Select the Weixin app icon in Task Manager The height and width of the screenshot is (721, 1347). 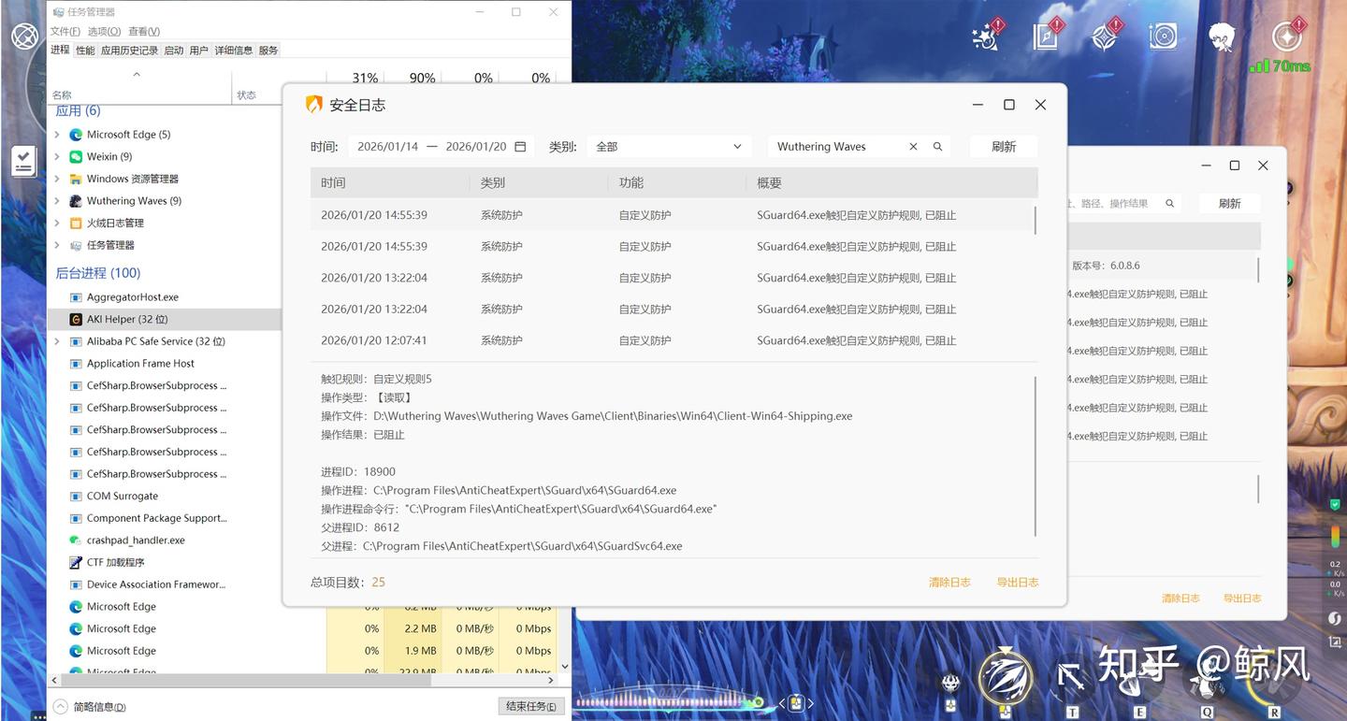[76, 157]
